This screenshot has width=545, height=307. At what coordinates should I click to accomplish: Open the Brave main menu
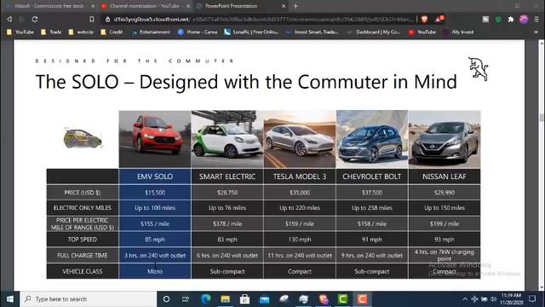coord(536,20)
